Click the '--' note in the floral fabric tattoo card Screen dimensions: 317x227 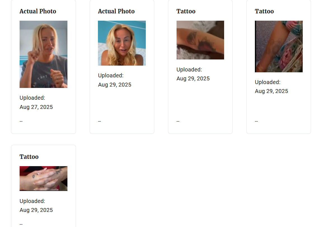point(256,121)
